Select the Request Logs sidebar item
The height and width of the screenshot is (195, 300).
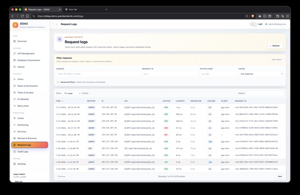pyautogui.click(x=30, y=145)
